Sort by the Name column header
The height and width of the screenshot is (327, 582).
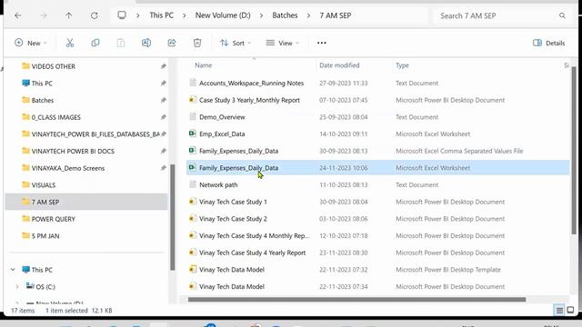pyautogui.click(x=204, y=65)
